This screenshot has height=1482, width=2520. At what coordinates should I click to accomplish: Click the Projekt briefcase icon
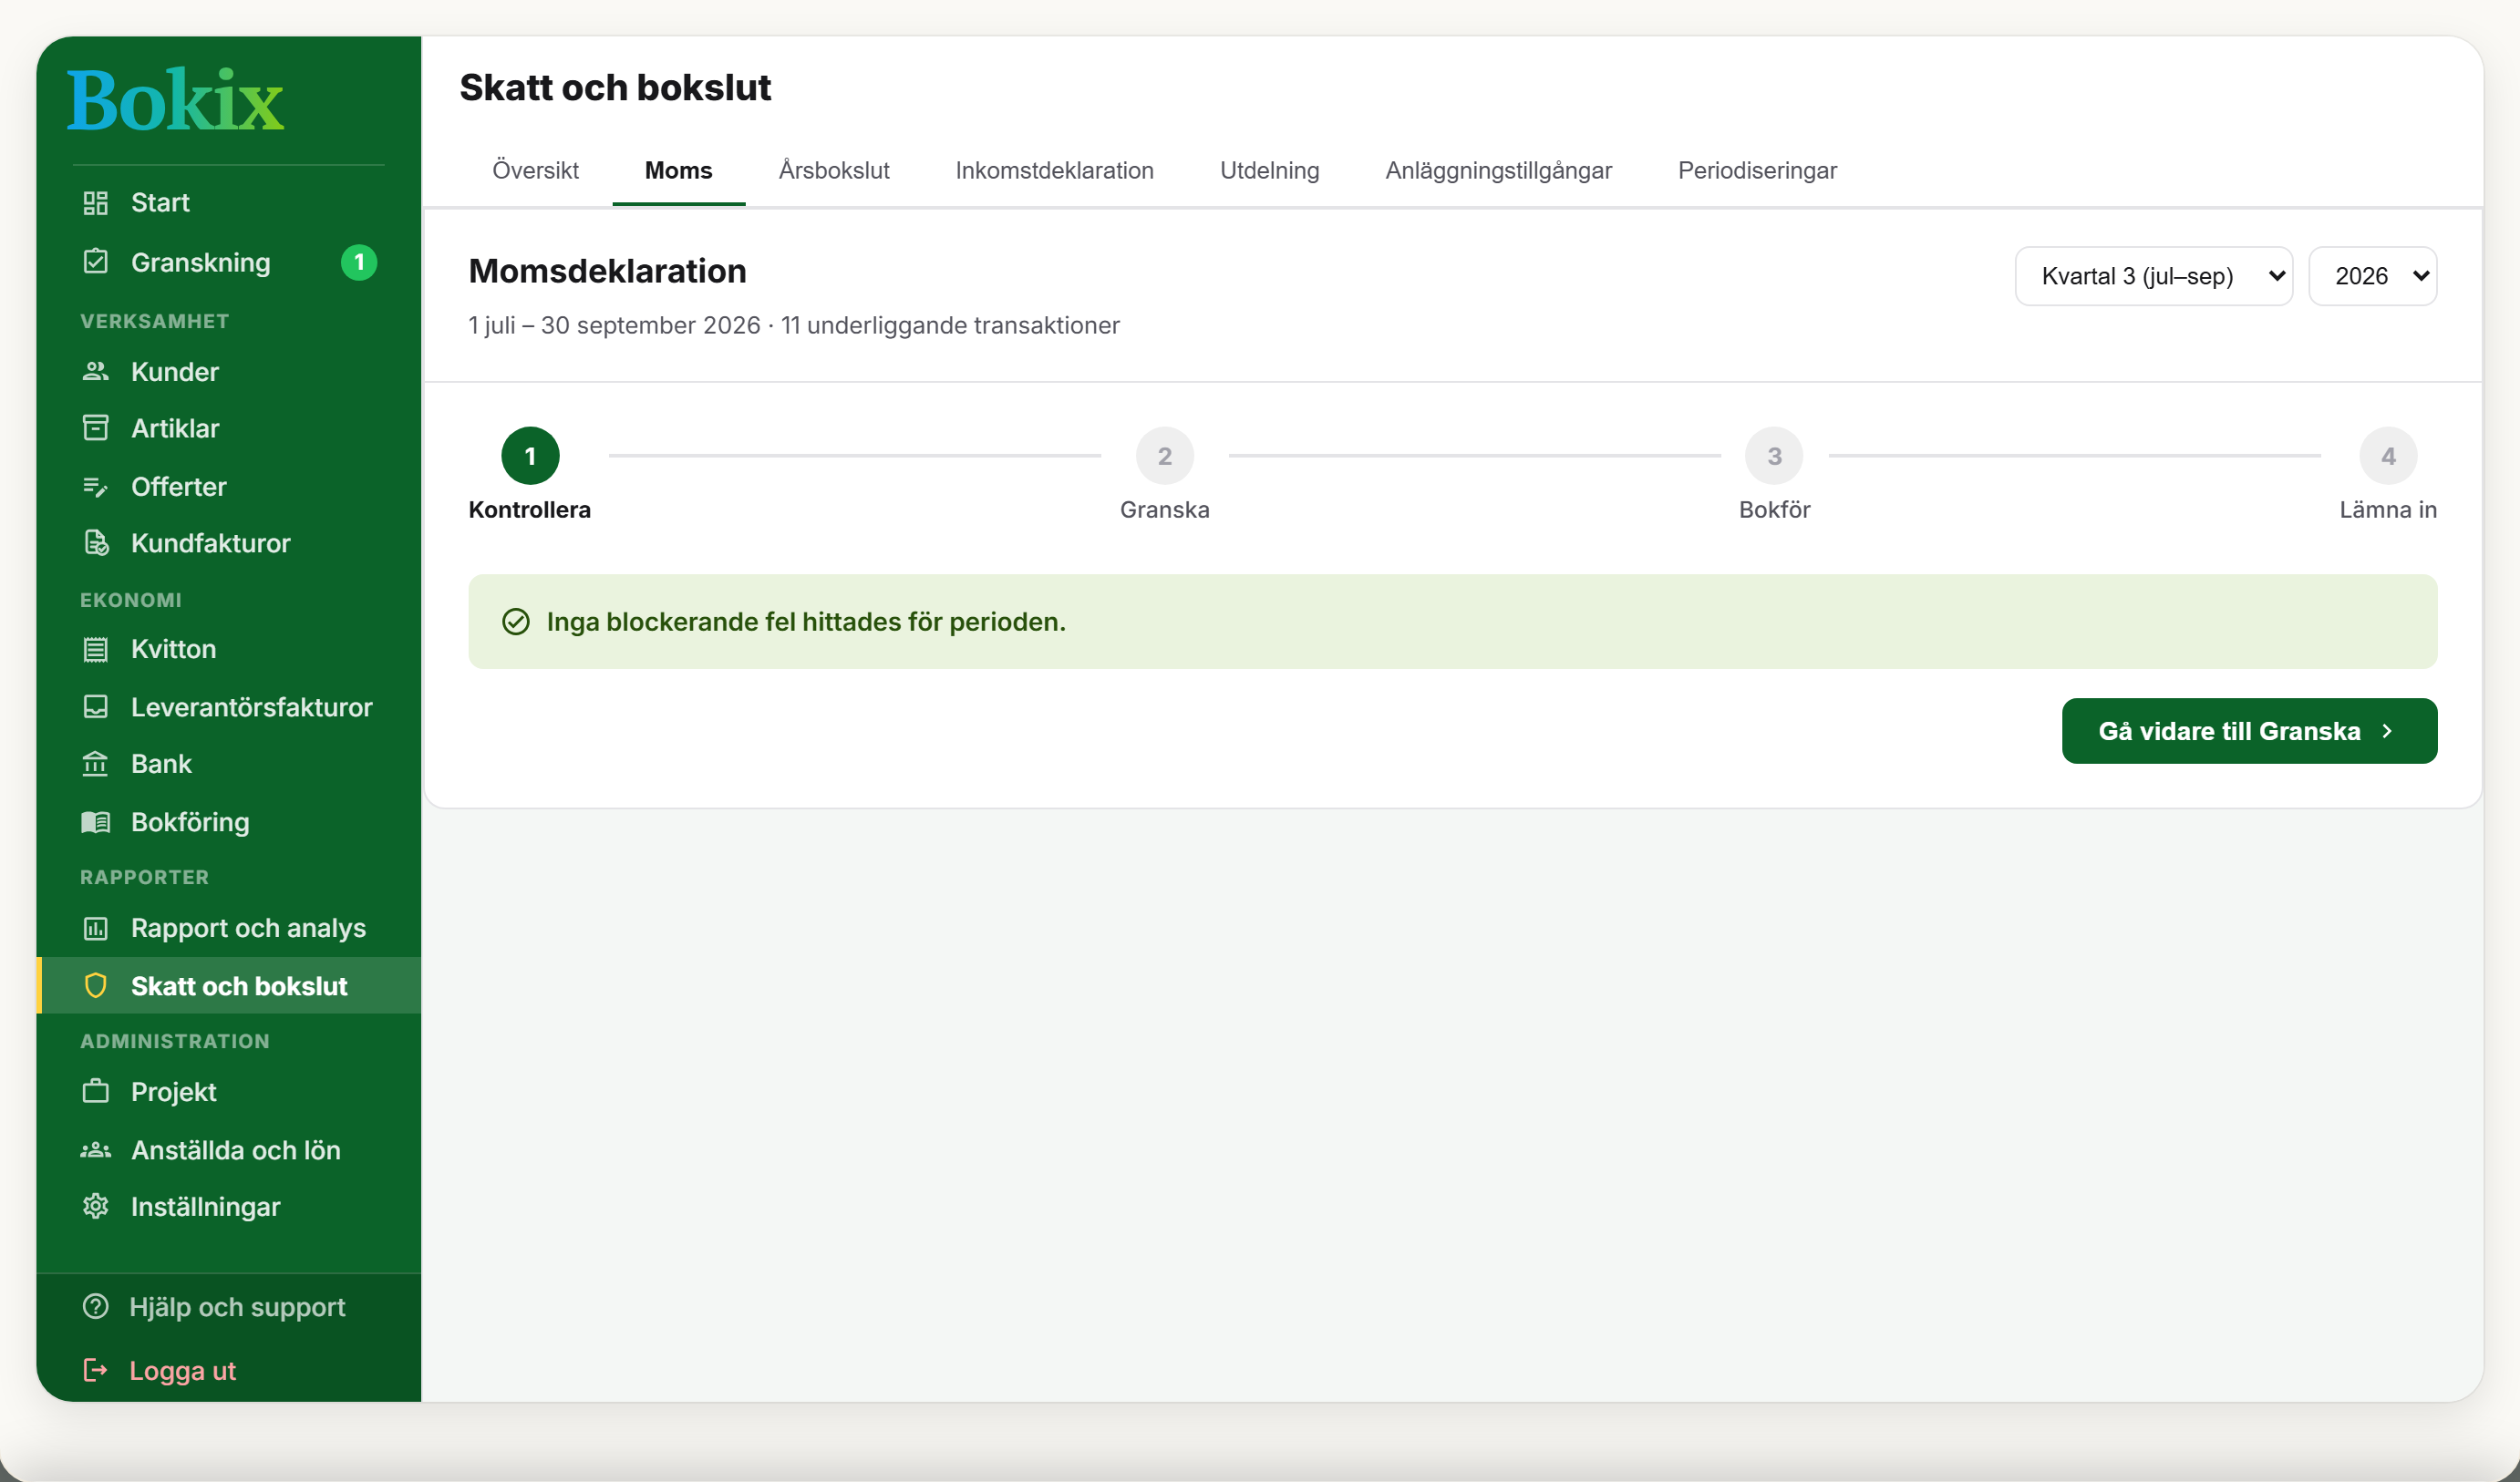pos(95,1091)
